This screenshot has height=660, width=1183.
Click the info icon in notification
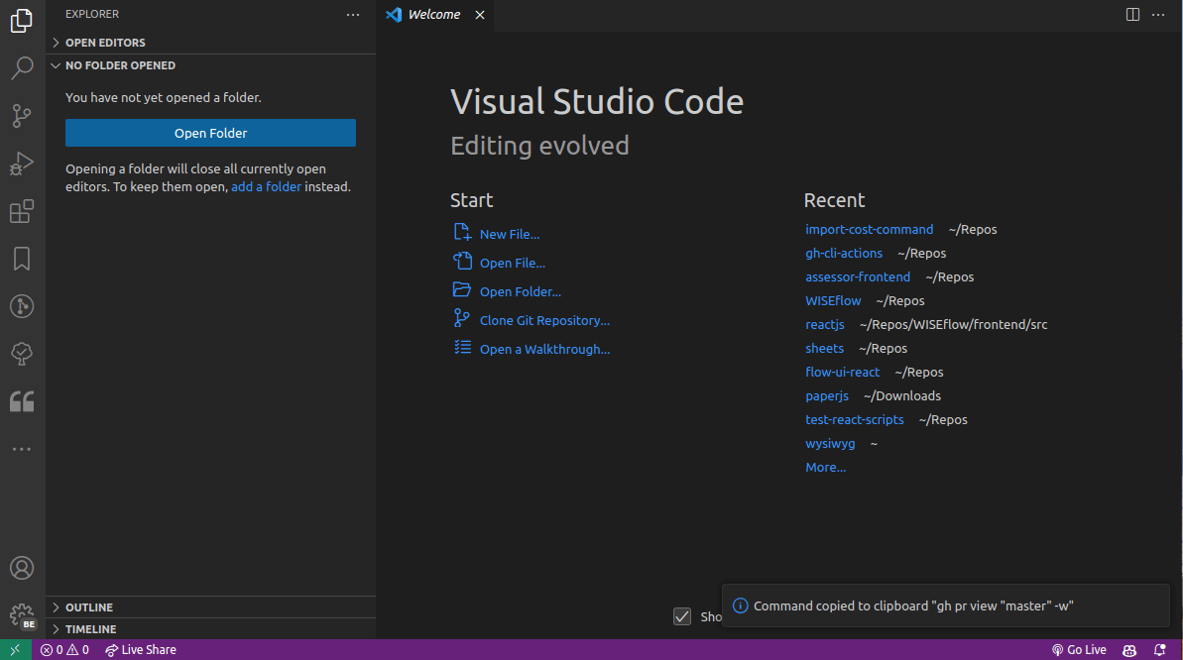(x=740, y=605)
